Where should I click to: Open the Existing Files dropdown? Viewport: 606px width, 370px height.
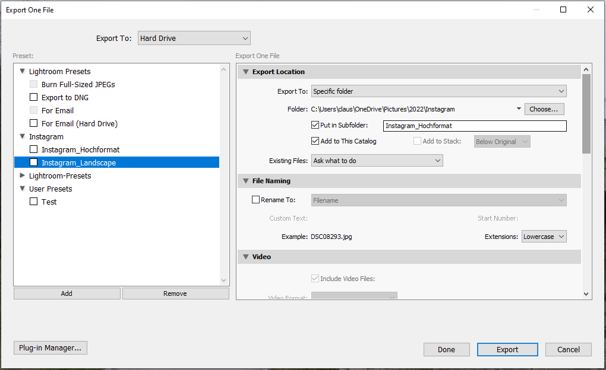point(377,160)
